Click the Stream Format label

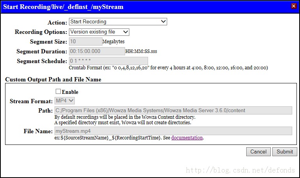pos(31,101)
